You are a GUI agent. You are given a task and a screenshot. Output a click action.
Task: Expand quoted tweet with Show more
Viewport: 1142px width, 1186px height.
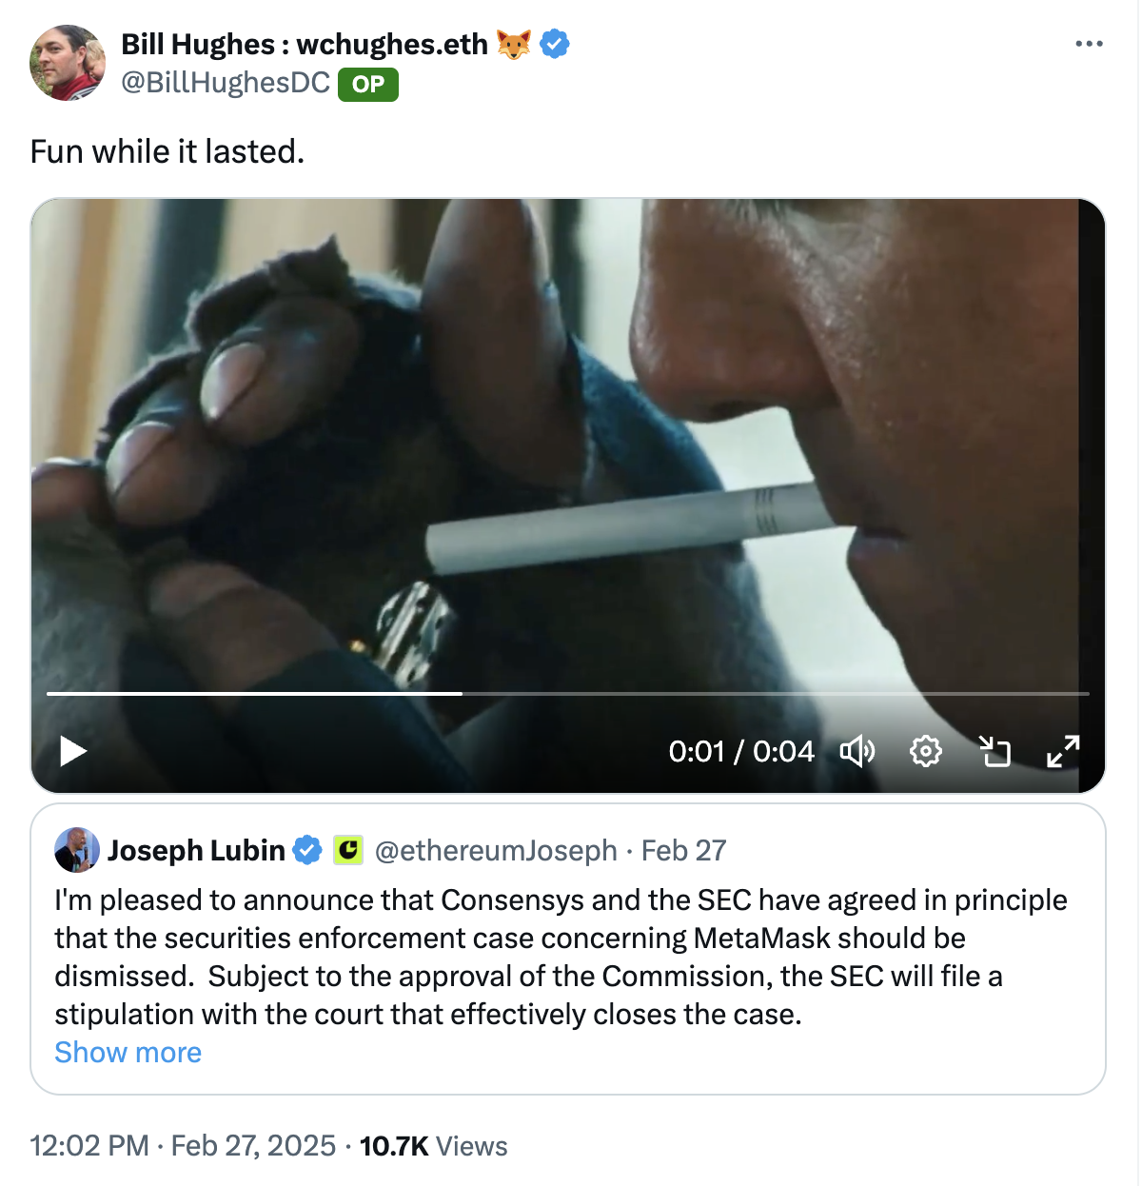(x=128, y=1052)
